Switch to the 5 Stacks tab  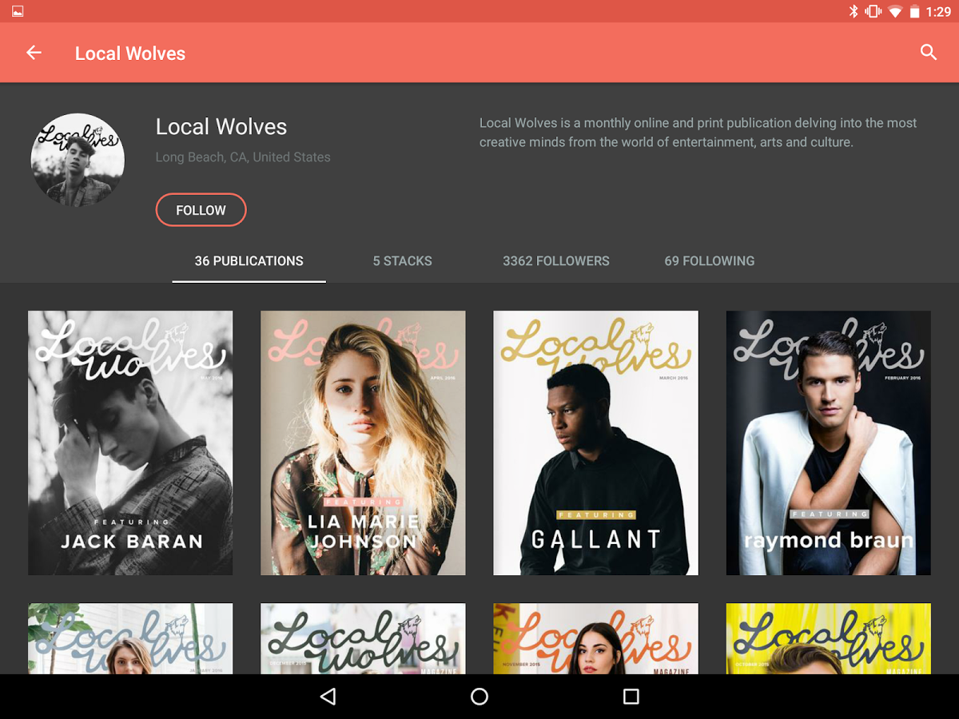(x=402, y=260)
